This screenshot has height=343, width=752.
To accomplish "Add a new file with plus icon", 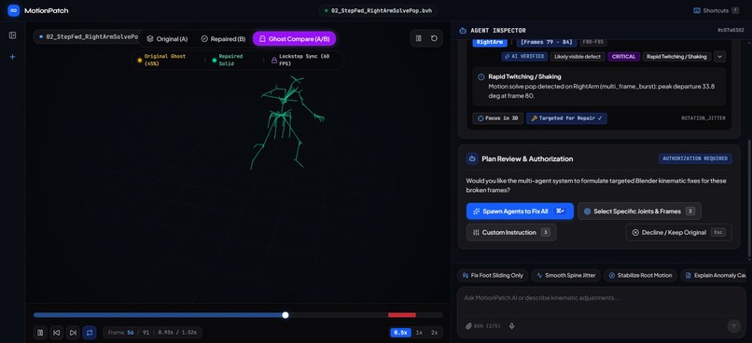I will coord(13,57).
